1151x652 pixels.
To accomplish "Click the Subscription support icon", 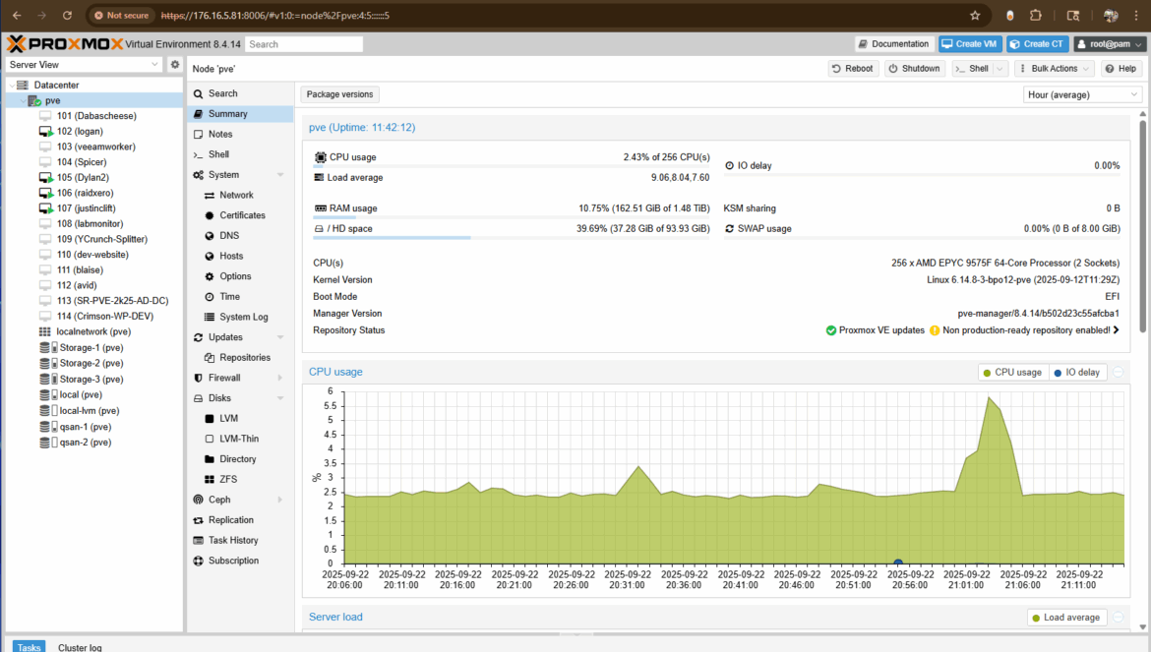I will pyautogui.click(x=199, y=561).
